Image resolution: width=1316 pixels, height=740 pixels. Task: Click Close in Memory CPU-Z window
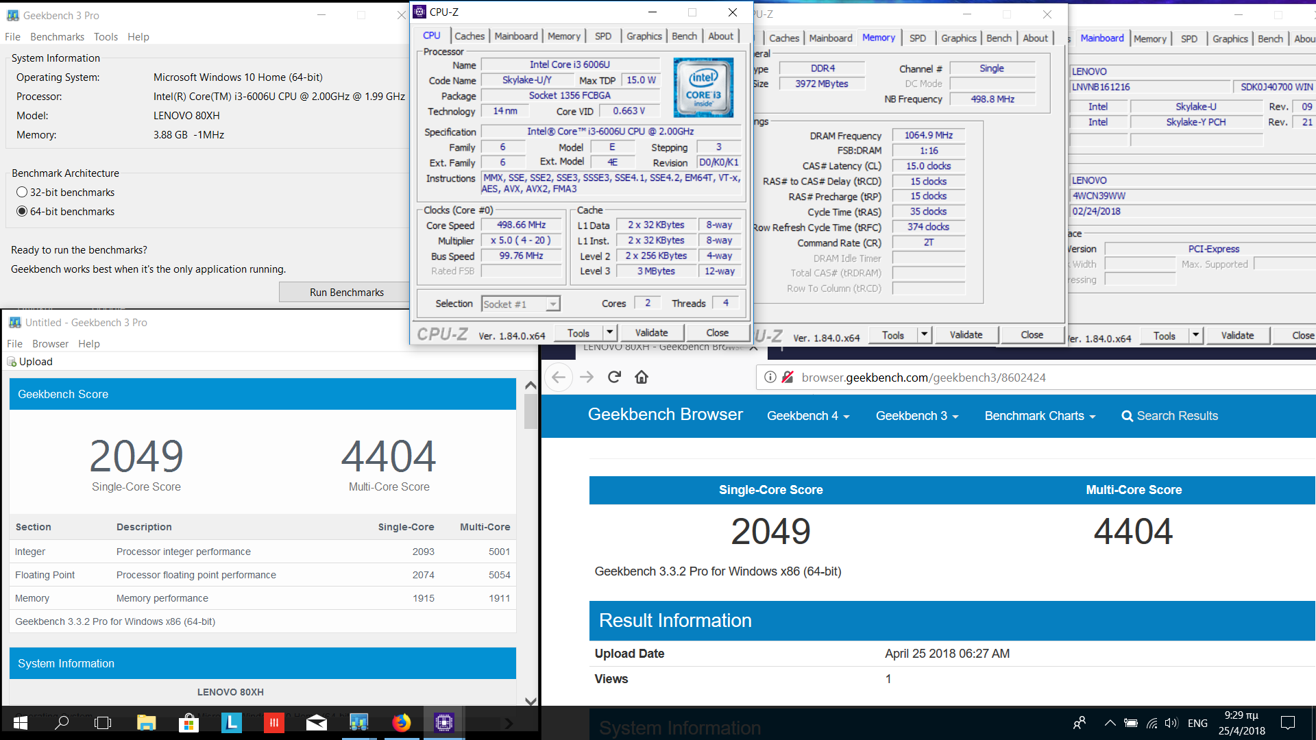[x=1032, y=334]
